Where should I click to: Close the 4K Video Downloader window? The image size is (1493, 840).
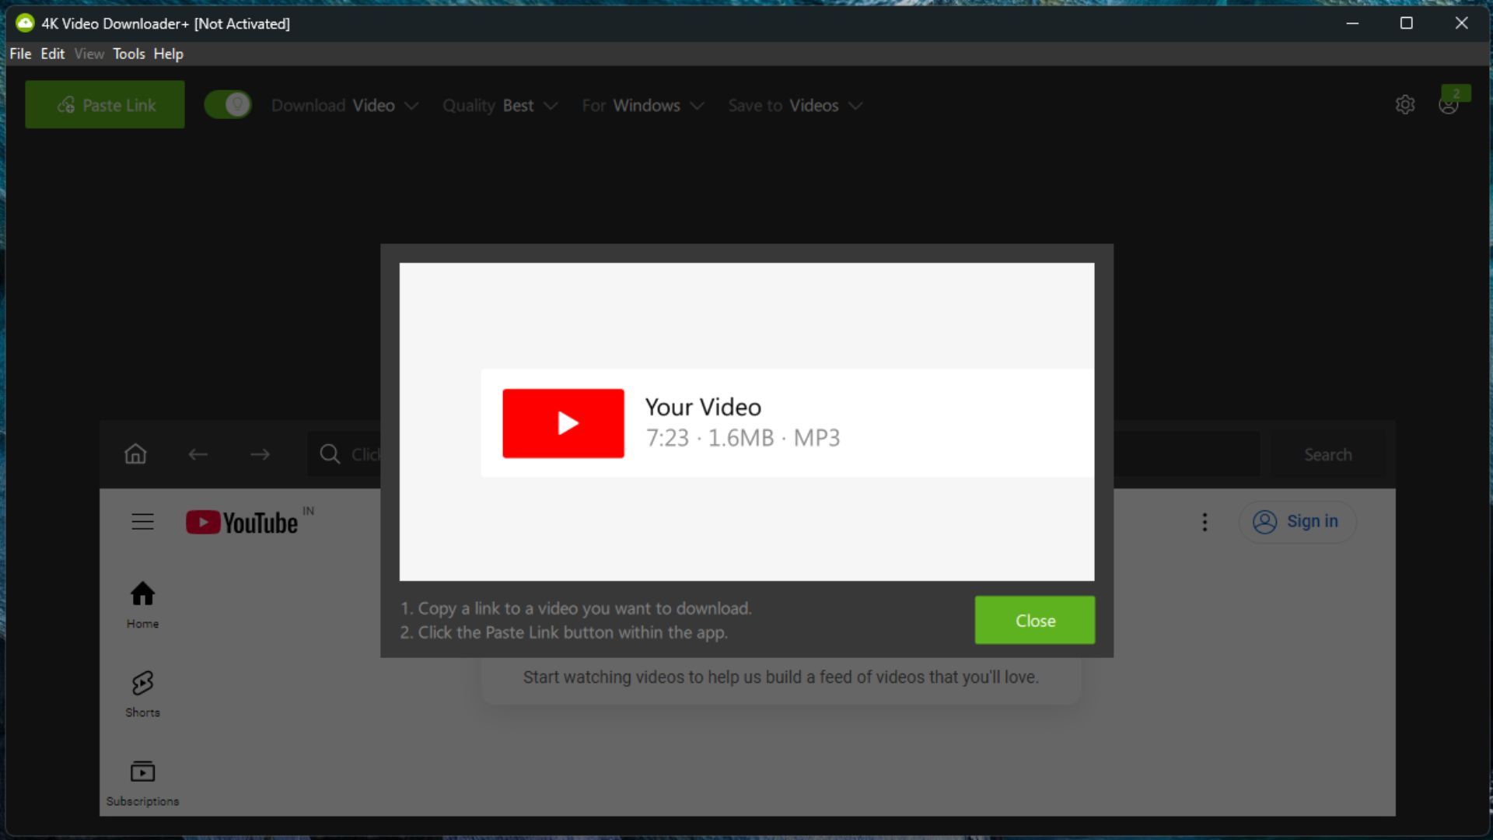[x=1461, y=23]
